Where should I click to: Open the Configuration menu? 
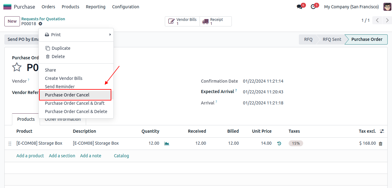pyautogui.click(x=125, y=7)
